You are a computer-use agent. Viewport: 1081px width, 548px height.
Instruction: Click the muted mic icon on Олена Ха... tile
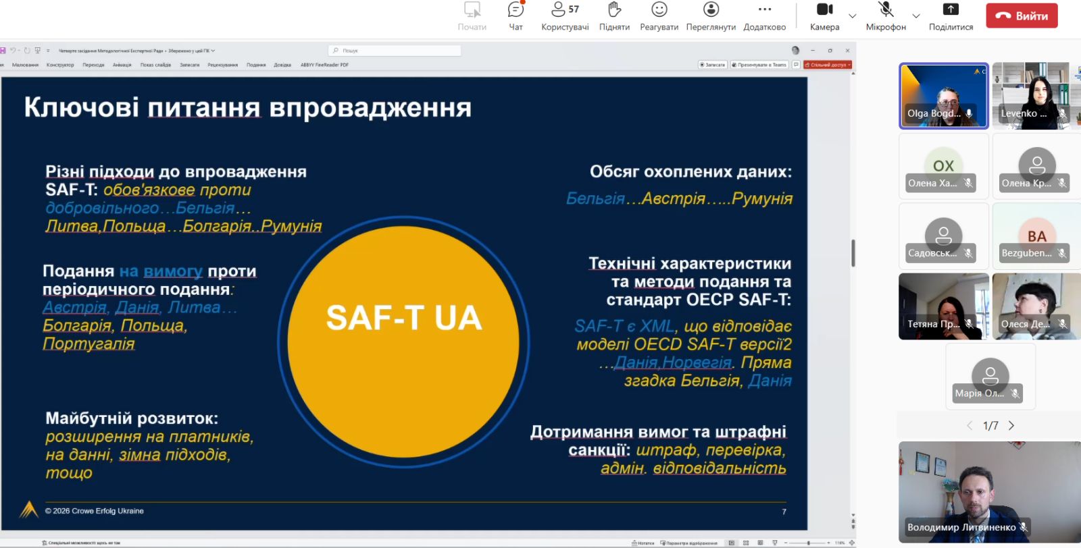click(968, 183)
